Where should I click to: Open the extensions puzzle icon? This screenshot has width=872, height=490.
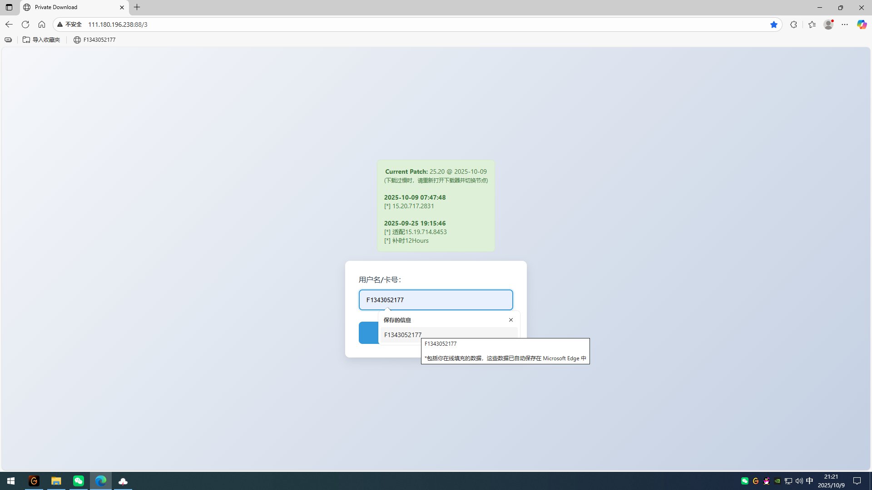[x=793, y=24]
